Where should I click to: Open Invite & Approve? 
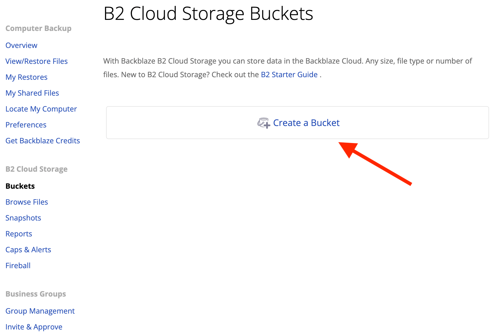click(34, 327)
